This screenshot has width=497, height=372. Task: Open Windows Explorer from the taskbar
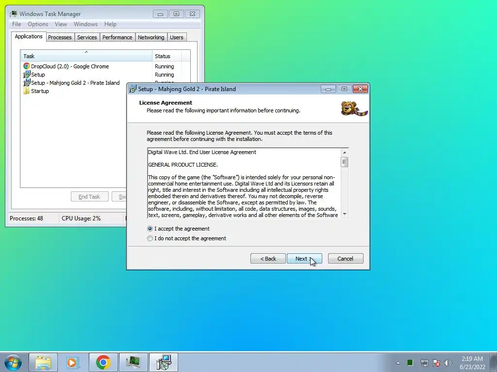(x=43, y=362)
